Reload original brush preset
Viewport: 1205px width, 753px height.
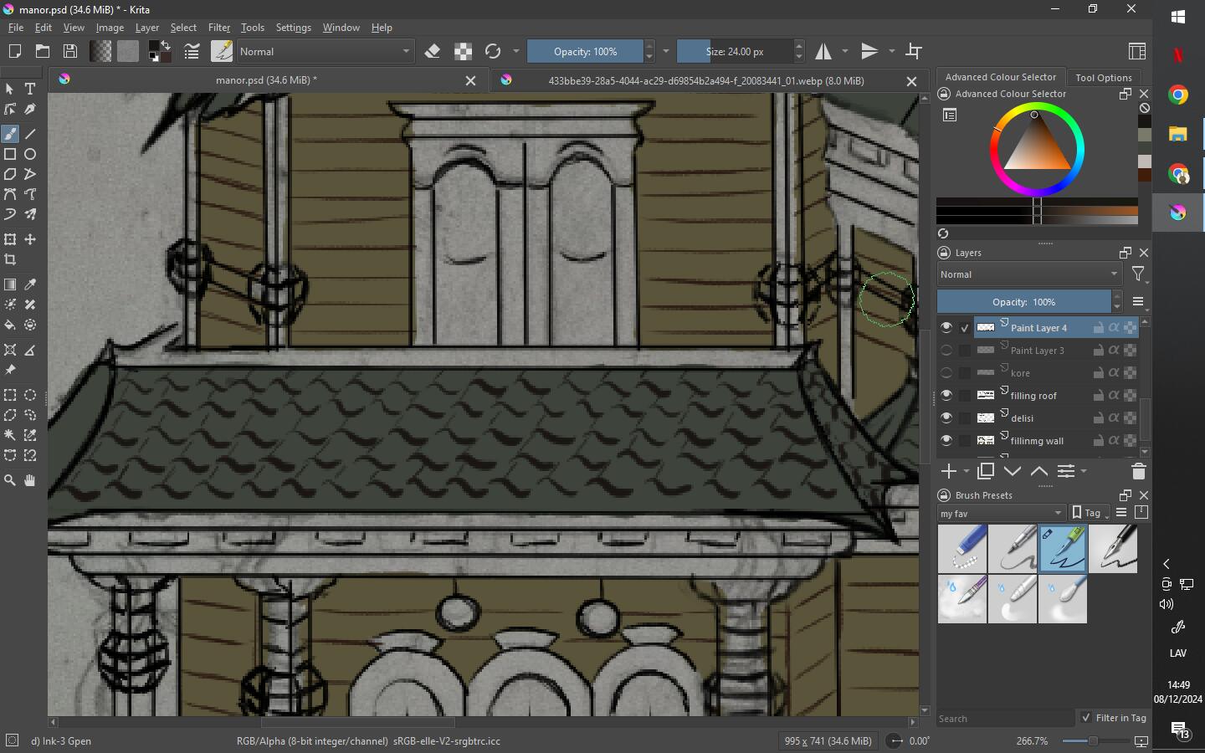[x=493, y=51]
